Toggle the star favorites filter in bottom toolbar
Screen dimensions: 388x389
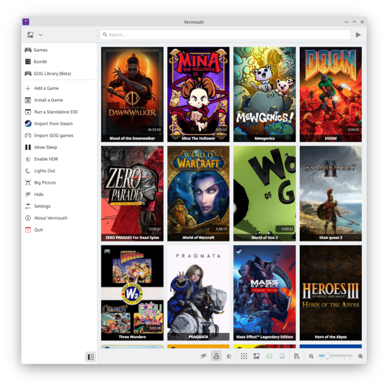[x=229, y=356]
